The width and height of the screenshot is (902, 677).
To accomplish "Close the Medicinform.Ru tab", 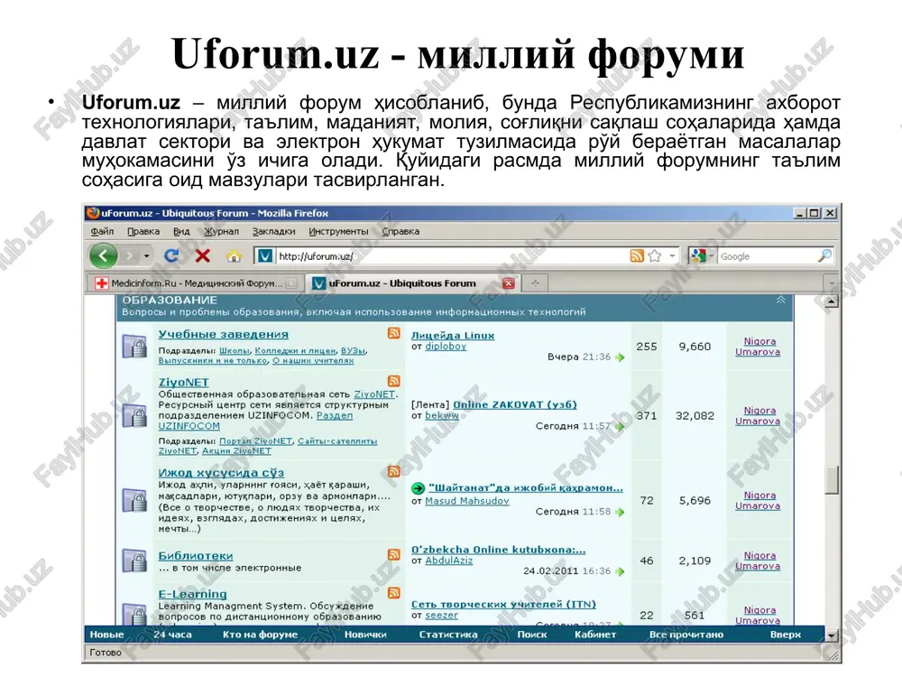I will pos(291,283).
